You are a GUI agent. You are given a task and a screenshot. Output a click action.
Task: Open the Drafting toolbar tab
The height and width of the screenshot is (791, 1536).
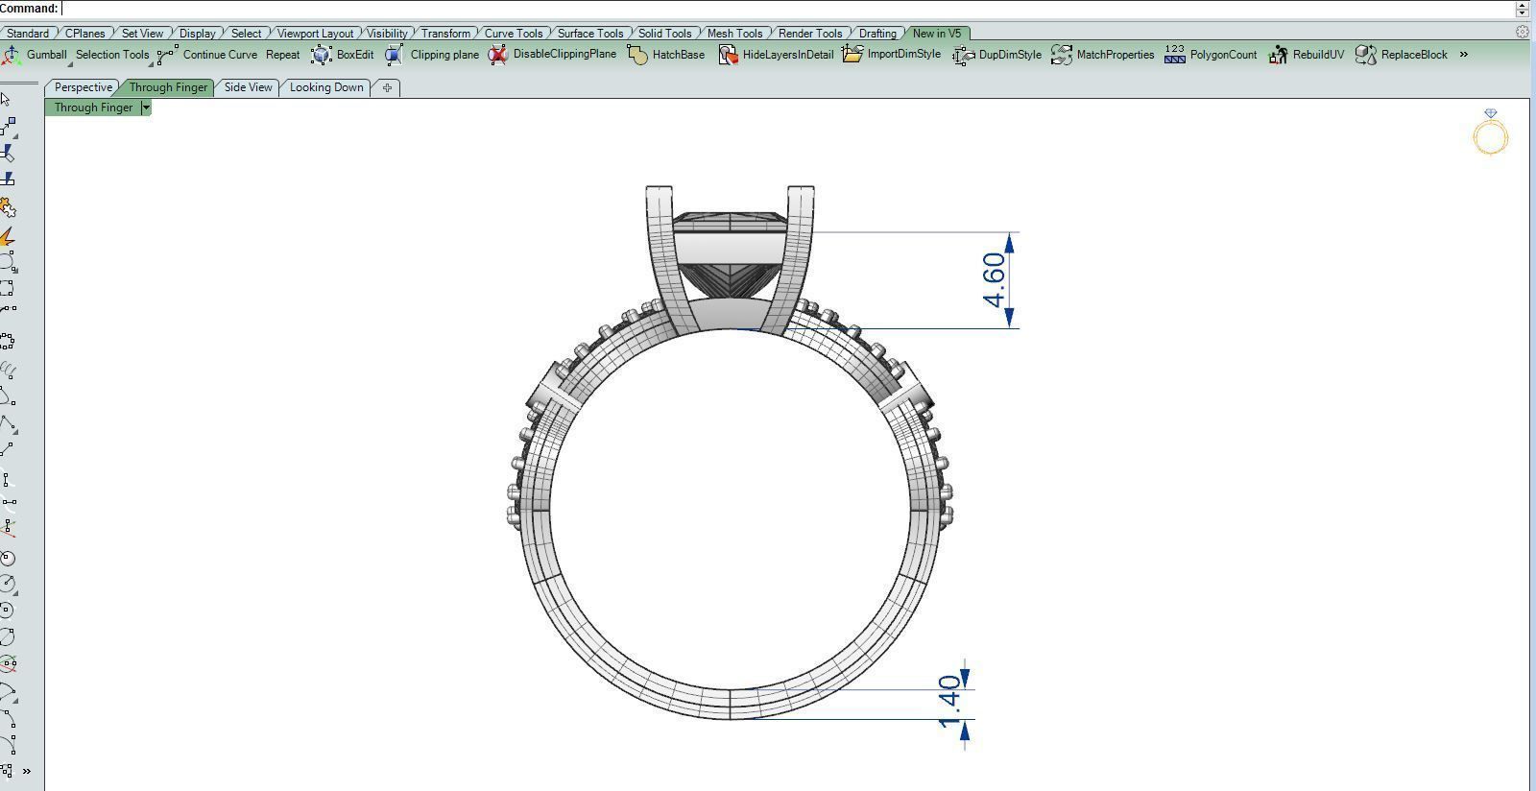point(877,33)
